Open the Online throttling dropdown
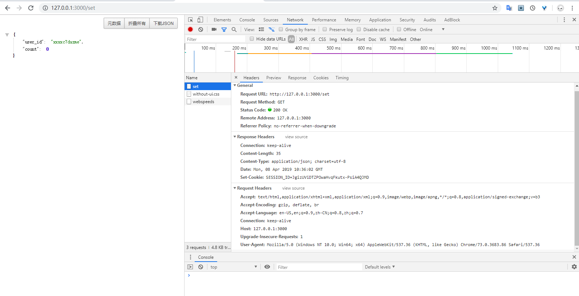Screen dimensions: 579x296 click(432, 29)
